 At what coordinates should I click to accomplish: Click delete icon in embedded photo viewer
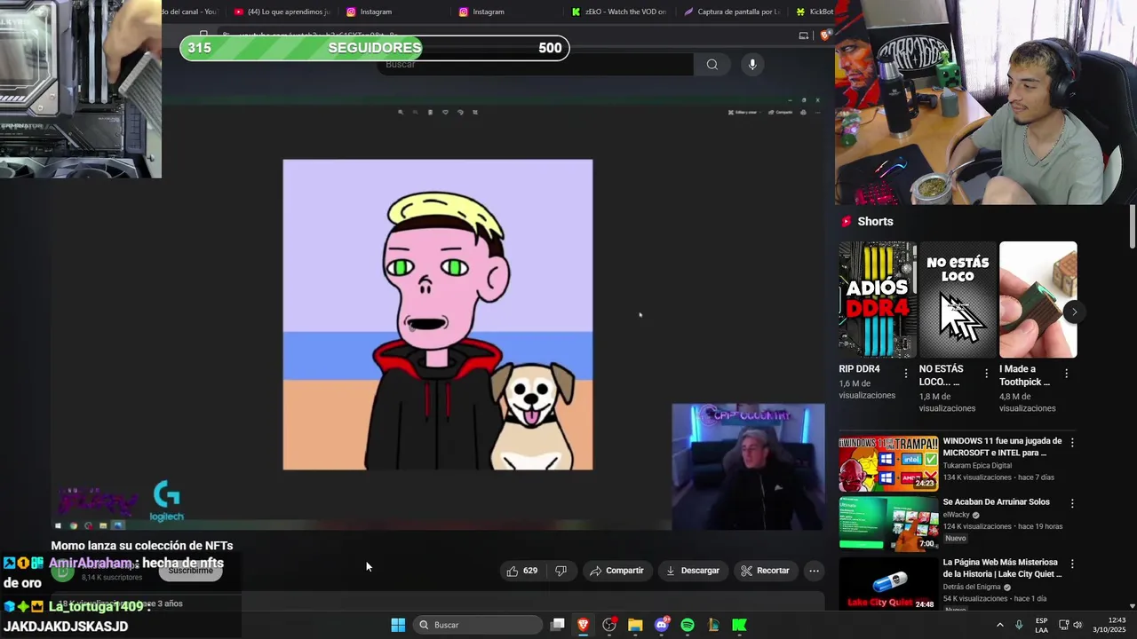coord(430,112)
